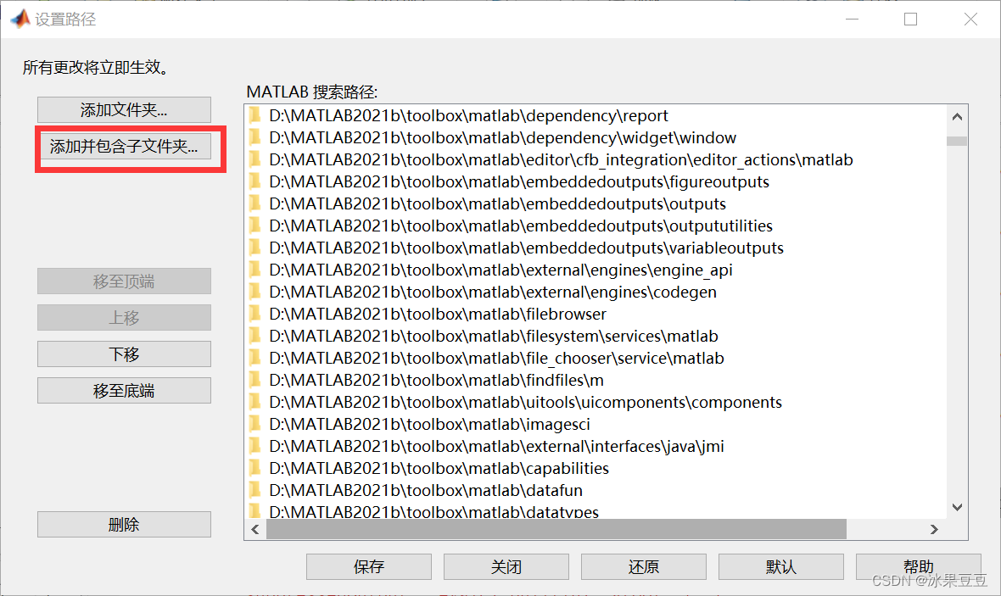This screenshot has width=1001, height=596.
Task: Click folder icon of filebrowser row
Action: pos(254,314)
